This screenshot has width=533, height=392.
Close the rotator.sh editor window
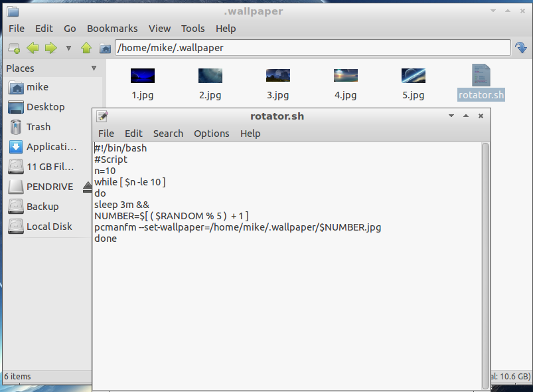(x=481, y=116)
